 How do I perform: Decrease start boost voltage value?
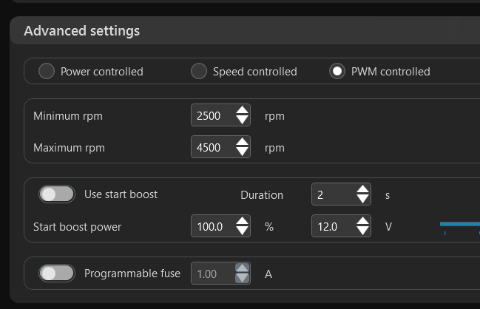pos(362,231)
